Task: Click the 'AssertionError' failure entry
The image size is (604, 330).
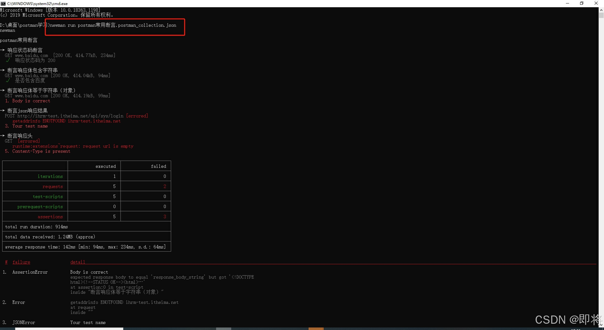Action: 30,272
